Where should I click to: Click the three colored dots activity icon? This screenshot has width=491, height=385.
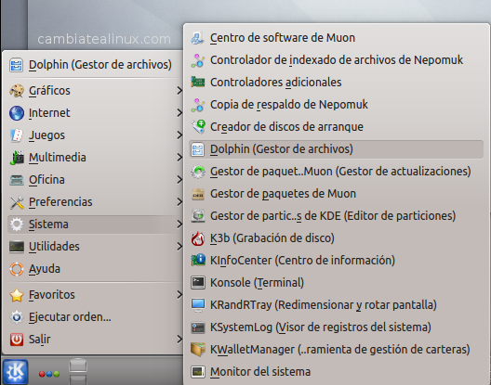coord(49,374)
